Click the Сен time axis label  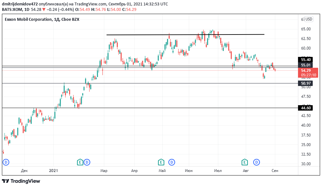(275, 171)
